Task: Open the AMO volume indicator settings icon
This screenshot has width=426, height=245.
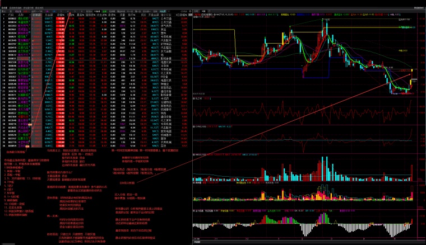Action: 194,154
